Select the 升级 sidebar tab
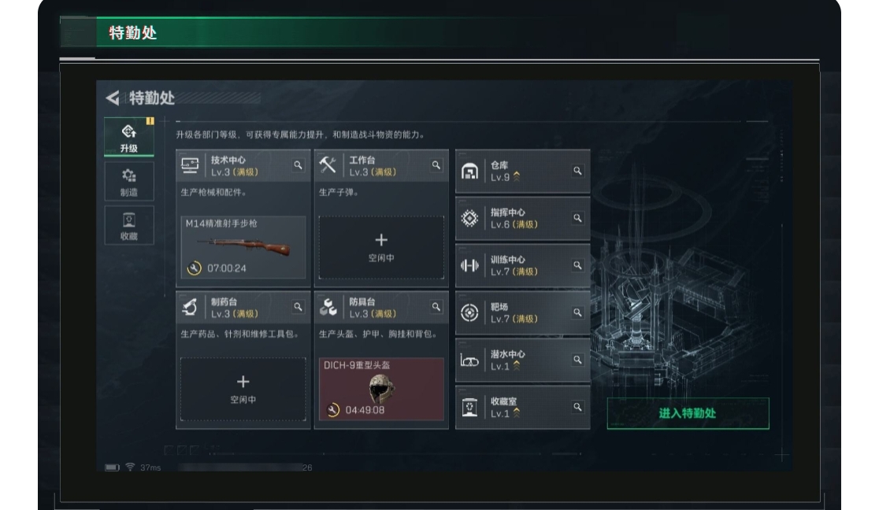Viewport: 879px width, 510px height. coord(129,137)
